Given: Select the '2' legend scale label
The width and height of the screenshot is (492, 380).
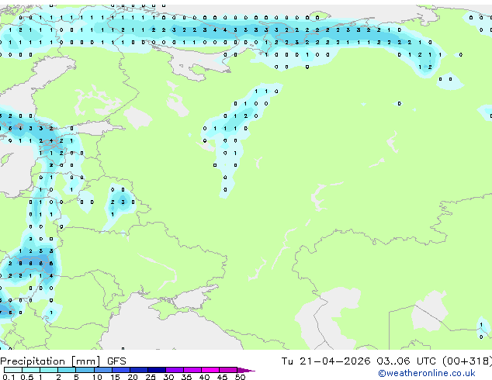Looking at the screenshot, I should click(x=58, y=377).
